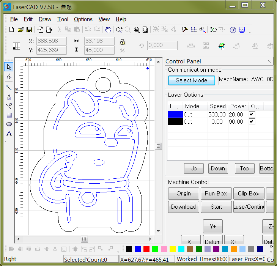Image resolution: width=277 pixels, height=266 pixels.
Task: Choose the node edit tool
Action: click(x=9, y=76)
